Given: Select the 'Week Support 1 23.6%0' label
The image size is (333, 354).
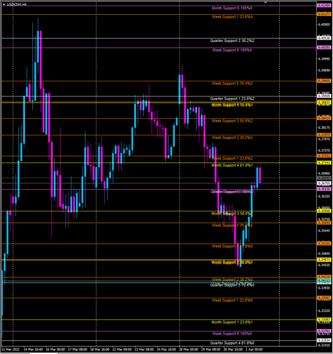Looking at the screenshot, I should coord(232,301).
